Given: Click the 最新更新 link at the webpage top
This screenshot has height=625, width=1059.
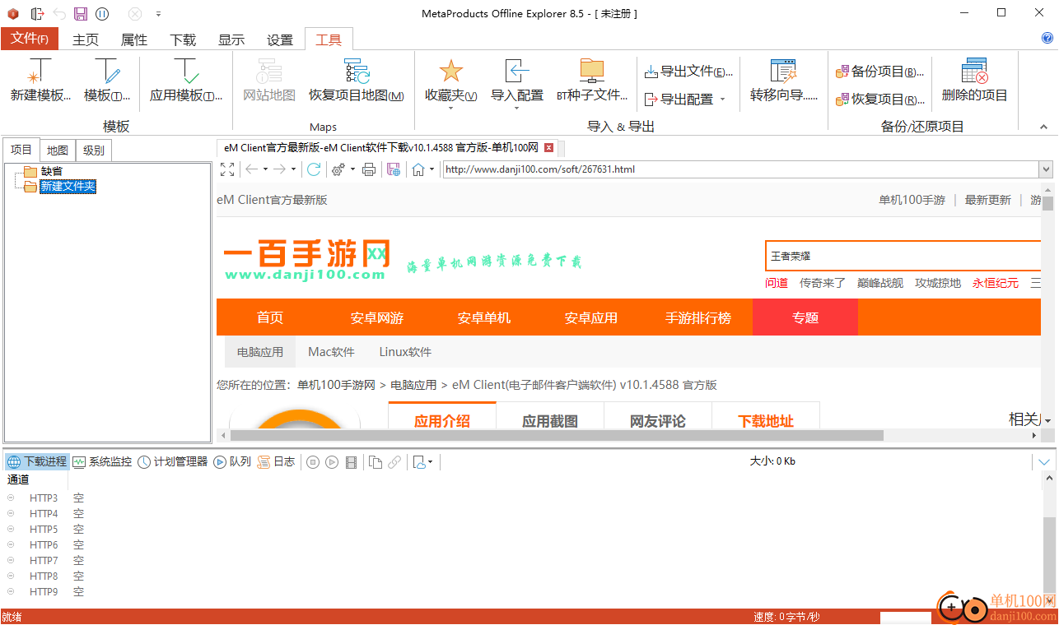Looking at the screenshot, I should (x=987, y=200).
